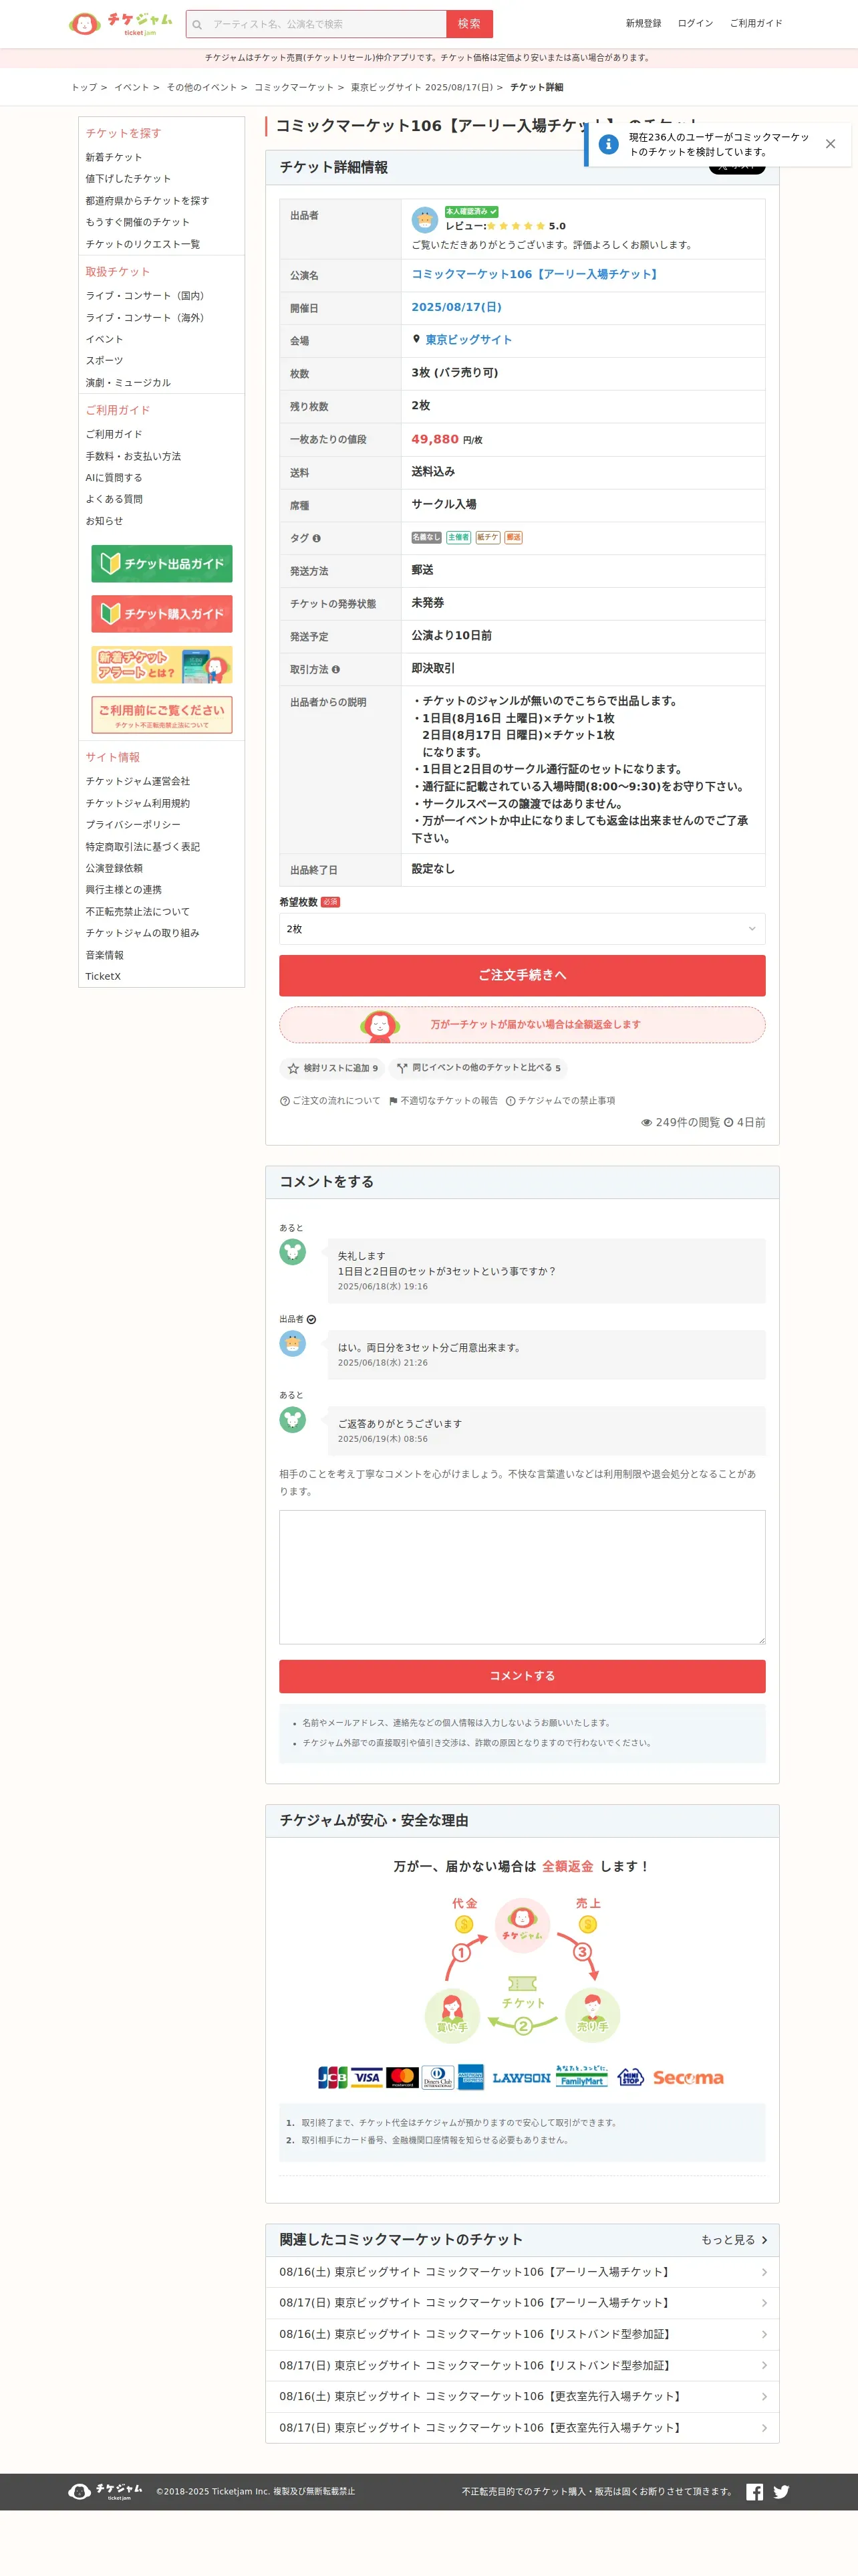Click the seller avatar icon in 出品者 row
The width and height of the screenshot is (858, 2576).
tap(424, 219)
